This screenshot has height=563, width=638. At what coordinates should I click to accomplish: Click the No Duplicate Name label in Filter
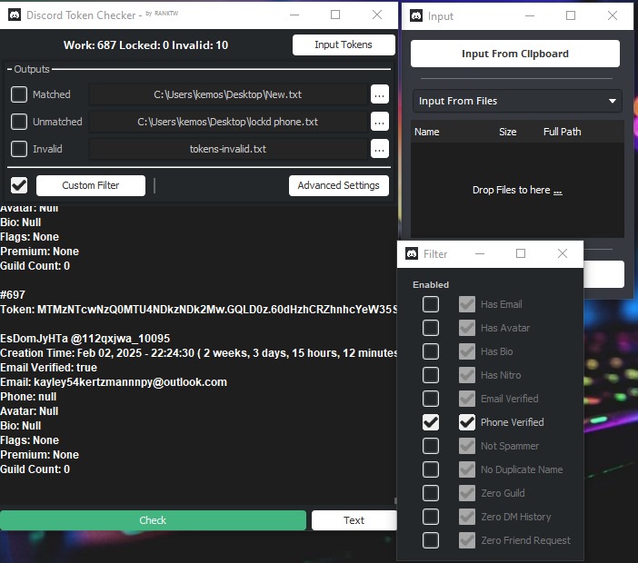tap(522, 469)
